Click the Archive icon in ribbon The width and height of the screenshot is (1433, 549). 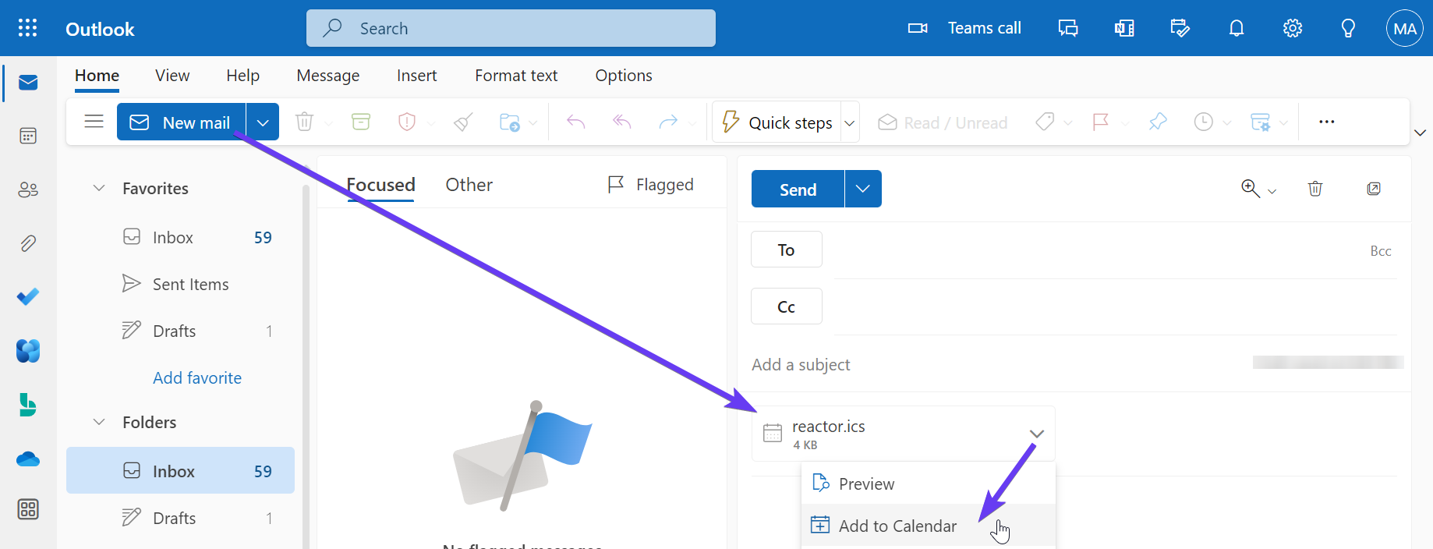[361, 122]
